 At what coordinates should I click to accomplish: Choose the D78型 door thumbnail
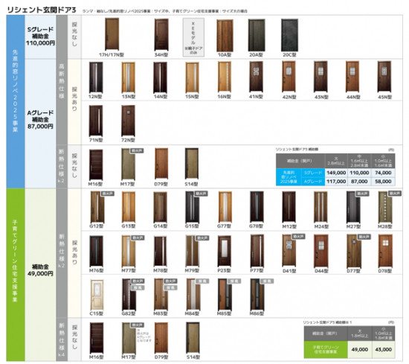coord(385,251)
